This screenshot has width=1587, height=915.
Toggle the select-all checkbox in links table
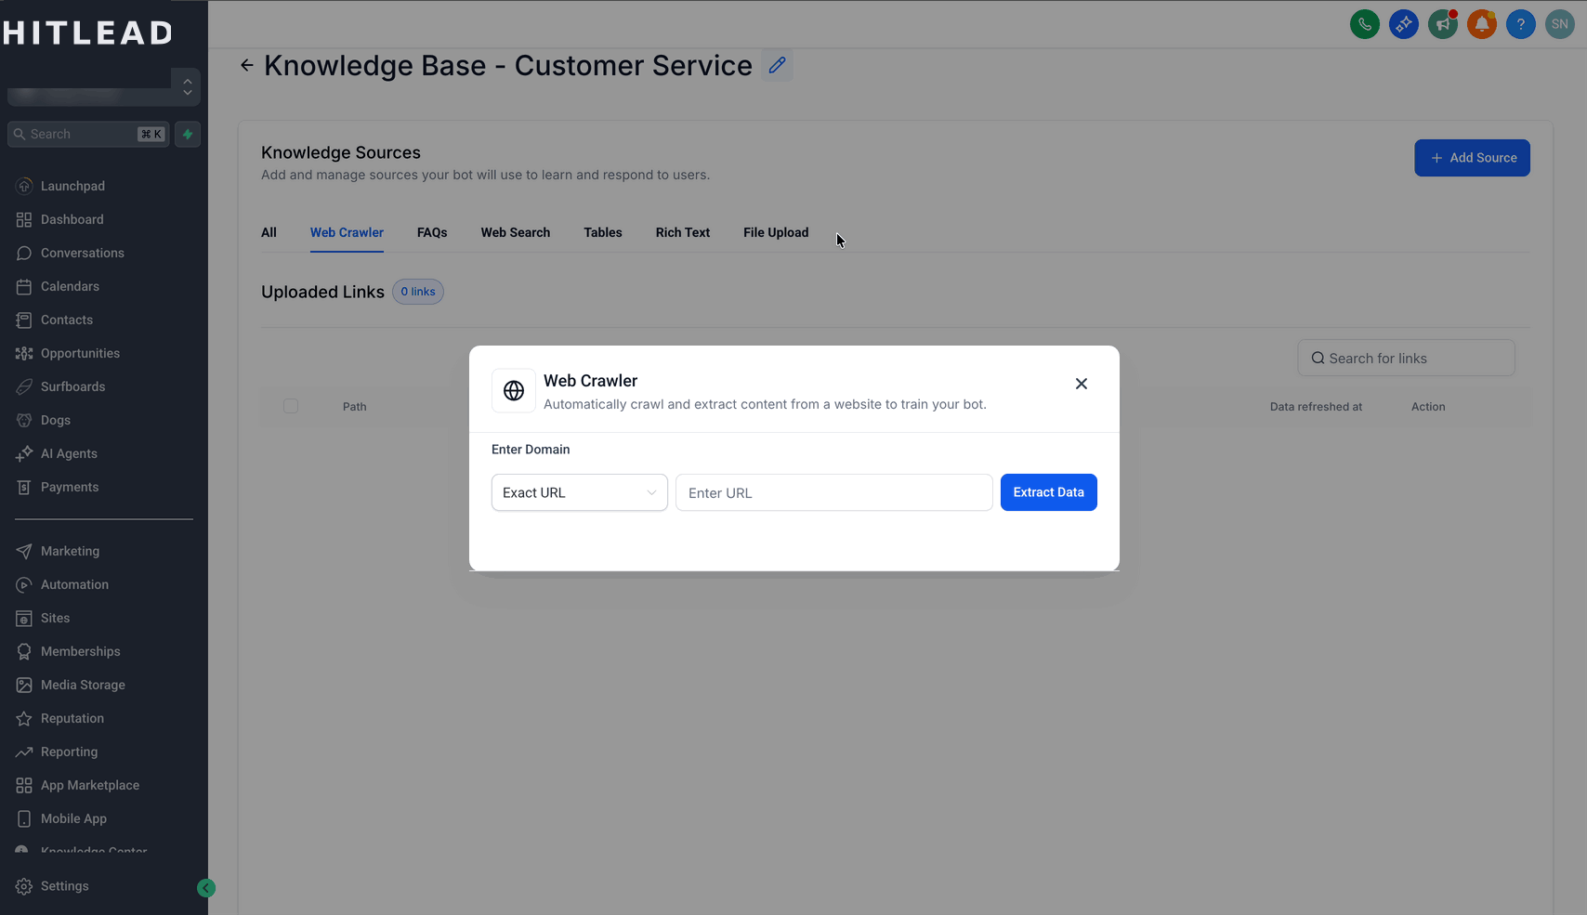291,406
